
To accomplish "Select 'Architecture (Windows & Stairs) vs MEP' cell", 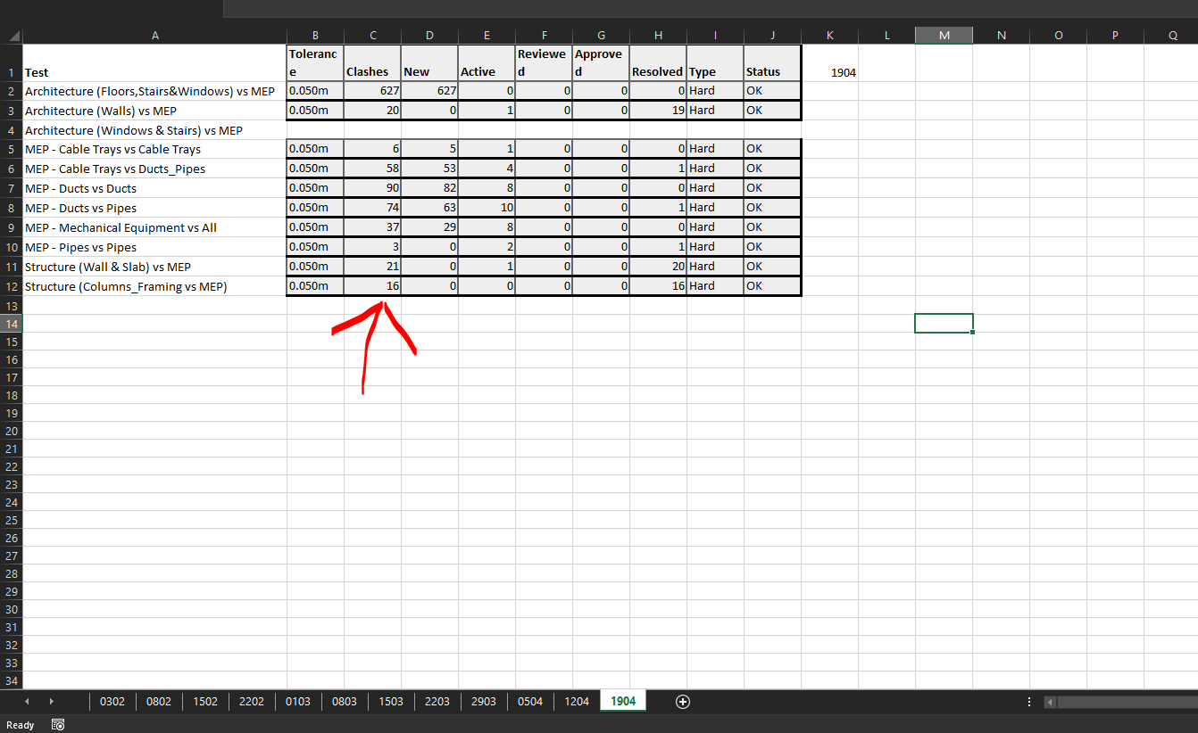I will coord(155,130).
